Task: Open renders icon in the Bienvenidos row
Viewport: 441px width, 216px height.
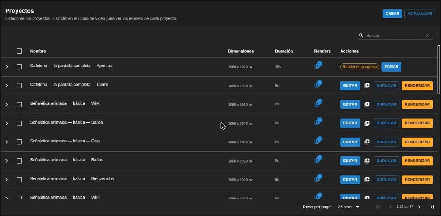Action: pyautogui.click(x=318, y=178)
